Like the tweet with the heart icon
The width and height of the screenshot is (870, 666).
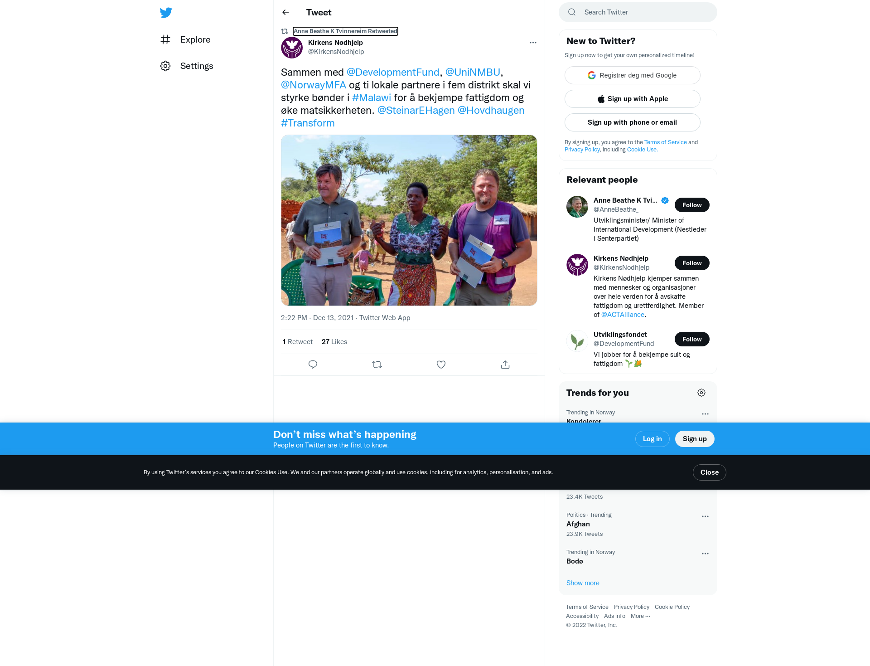point(441,365)
